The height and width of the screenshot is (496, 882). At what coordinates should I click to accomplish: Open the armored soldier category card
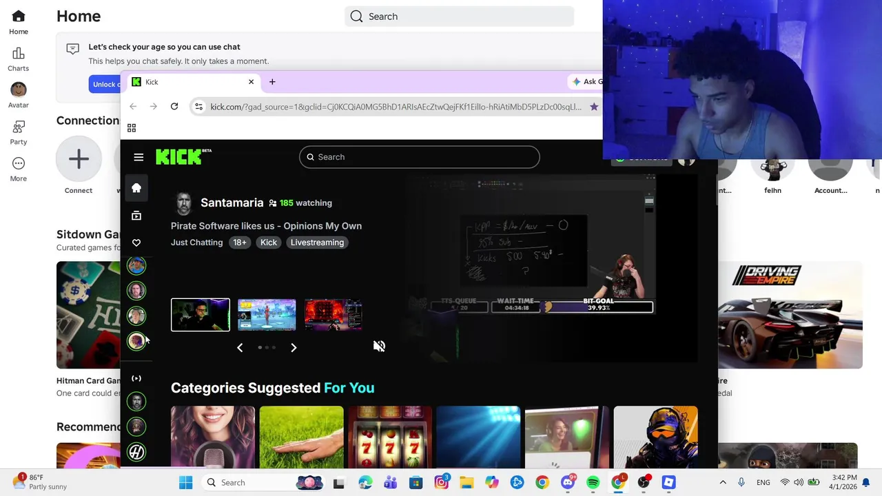(656, 437)
